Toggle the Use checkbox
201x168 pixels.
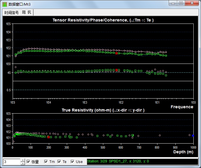72,162
